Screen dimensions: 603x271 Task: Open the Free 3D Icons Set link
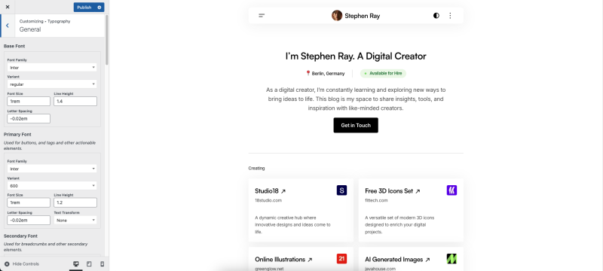pyautogui.click(x=393, y=190)
